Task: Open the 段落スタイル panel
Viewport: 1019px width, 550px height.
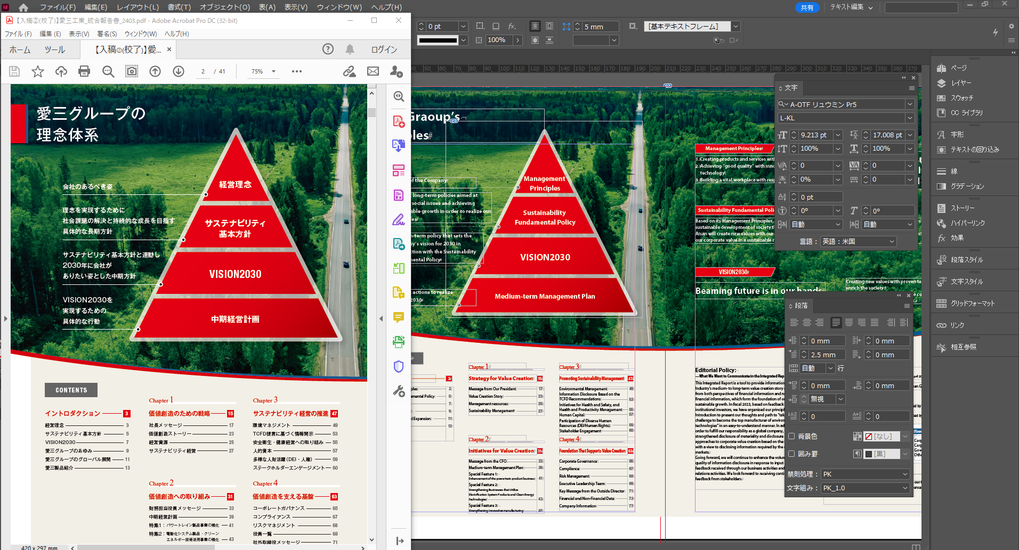Action: point(960,260)
